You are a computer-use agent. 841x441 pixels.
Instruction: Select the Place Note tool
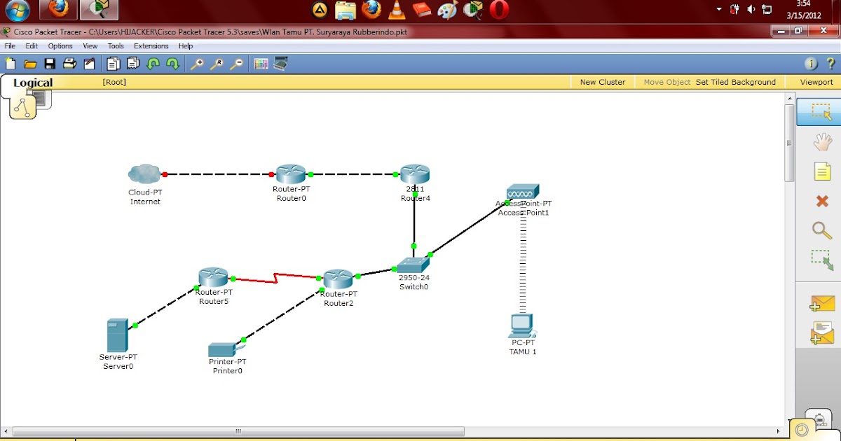pyautogui.click(x=822, y=171)
